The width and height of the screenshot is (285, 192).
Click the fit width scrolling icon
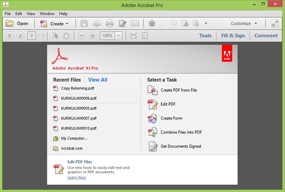(x=134, y=36)
